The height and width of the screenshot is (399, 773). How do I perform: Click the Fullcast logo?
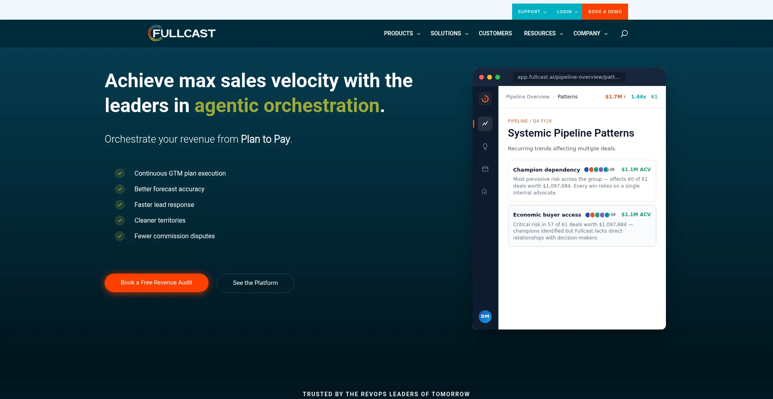tap(182, 33)
